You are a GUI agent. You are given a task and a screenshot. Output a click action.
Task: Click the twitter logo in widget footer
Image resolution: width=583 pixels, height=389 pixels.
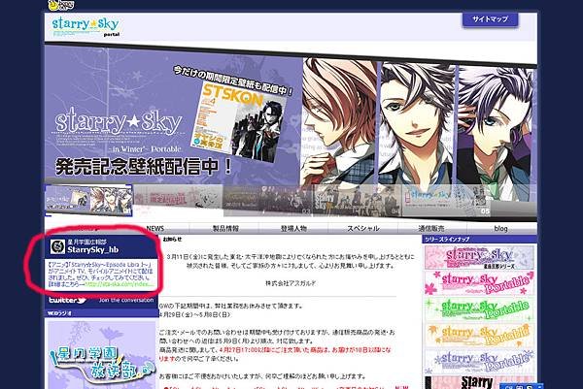(x=67, y=300)
